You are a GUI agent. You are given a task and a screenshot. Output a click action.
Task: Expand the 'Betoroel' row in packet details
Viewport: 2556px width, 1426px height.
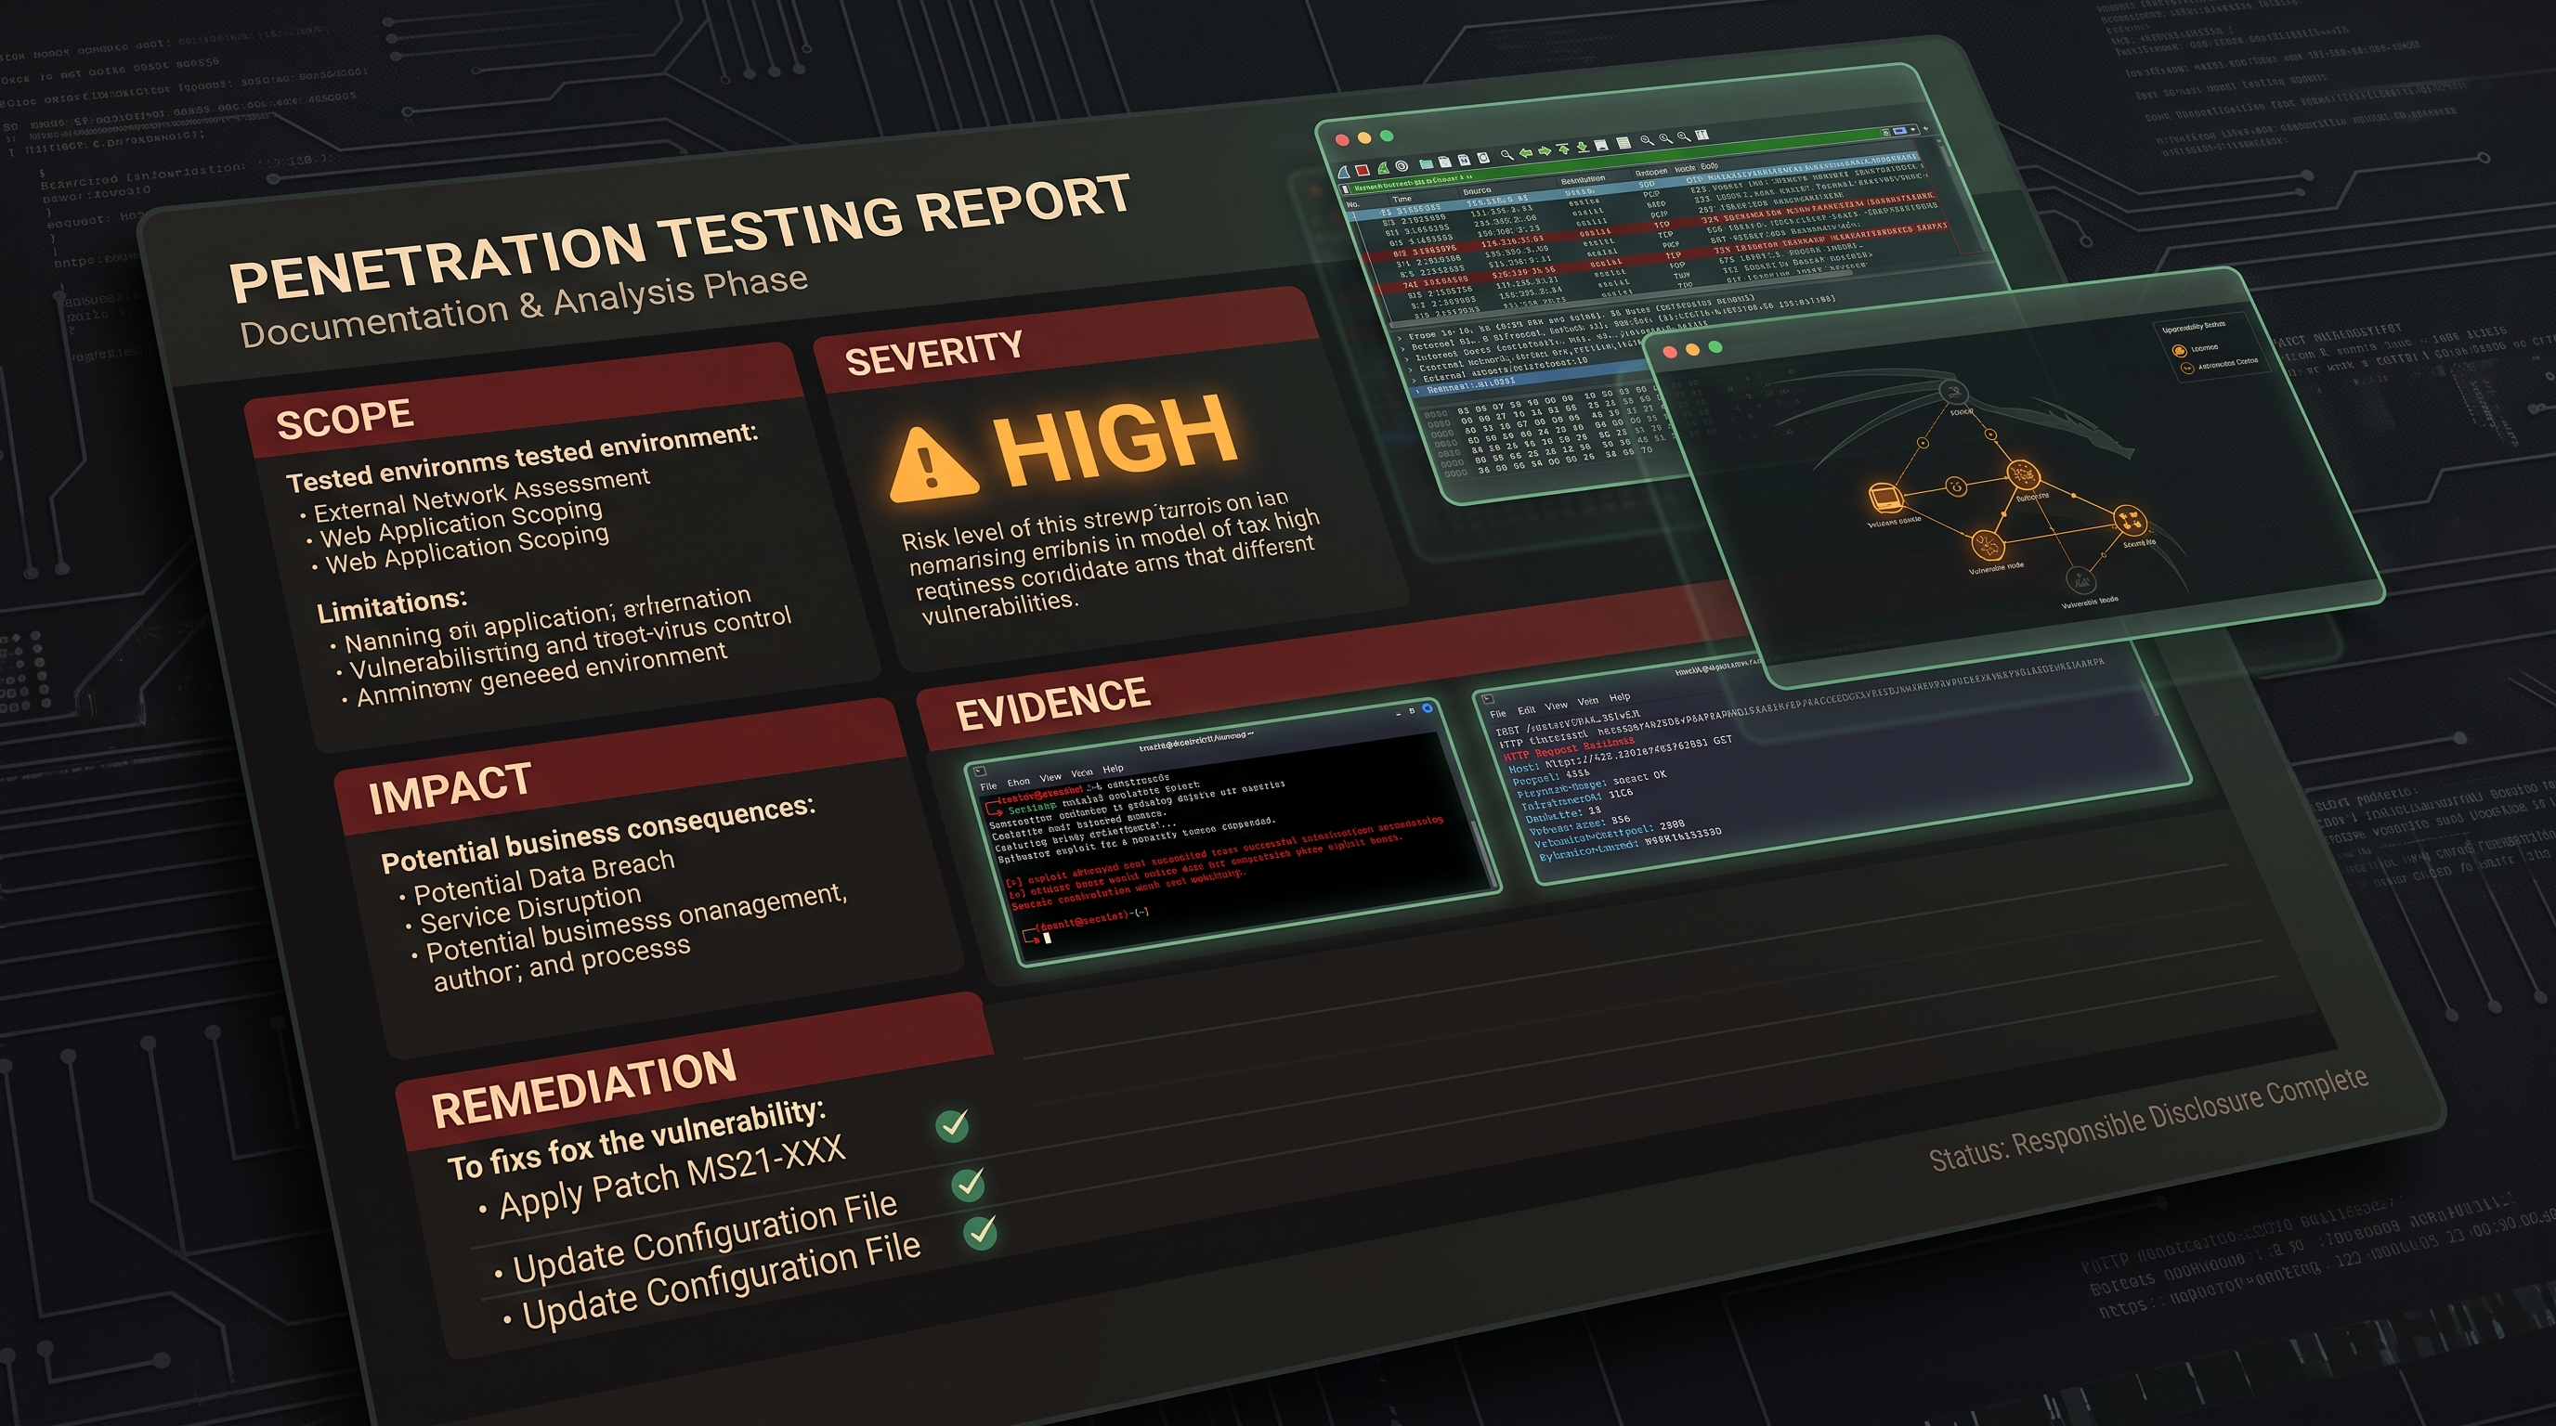click(x=1403, y=350)
